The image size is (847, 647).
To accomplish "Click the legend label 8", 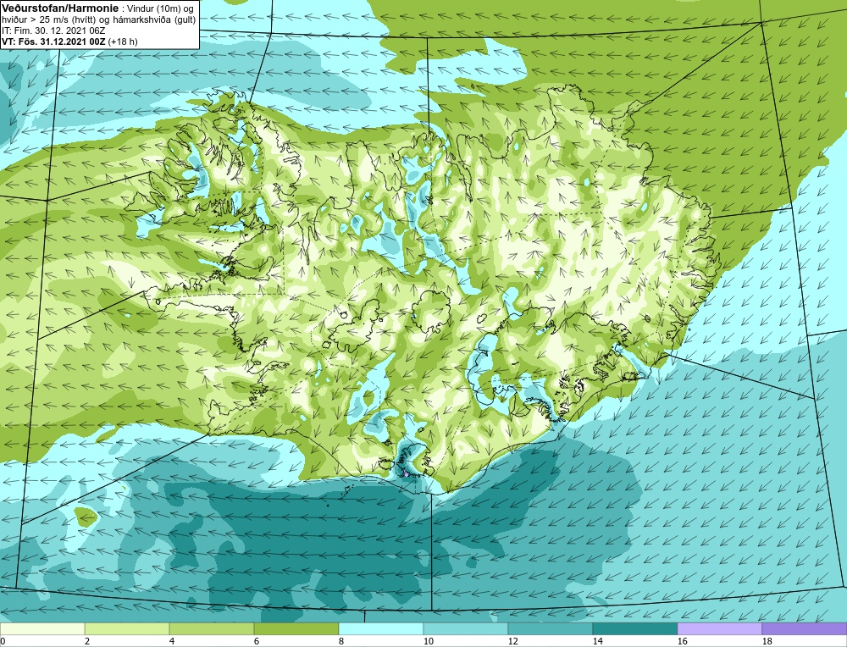I will (341, 641).
